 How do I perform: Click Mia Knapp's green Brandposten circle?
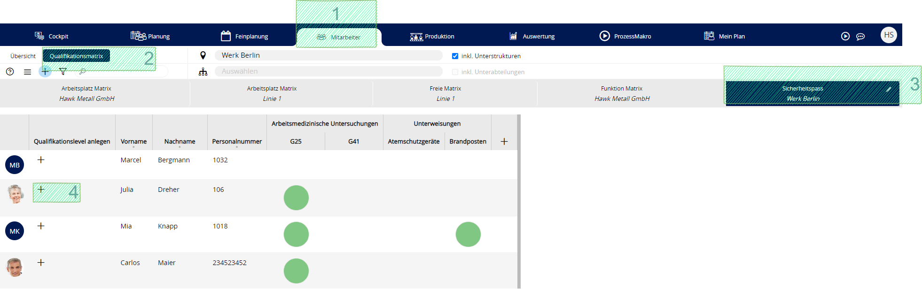[468, 234]
